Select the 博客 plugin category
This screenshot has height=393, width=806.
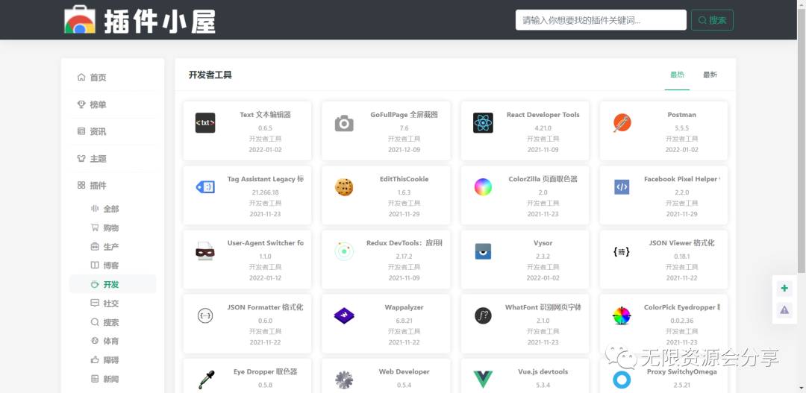click(x=113, y=265)
